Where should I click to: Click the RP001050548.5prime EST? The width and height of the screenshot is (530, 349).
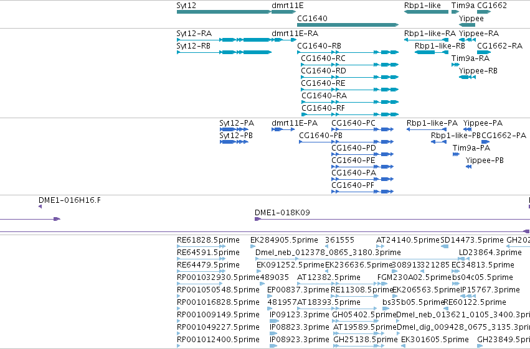coord(179,296)
